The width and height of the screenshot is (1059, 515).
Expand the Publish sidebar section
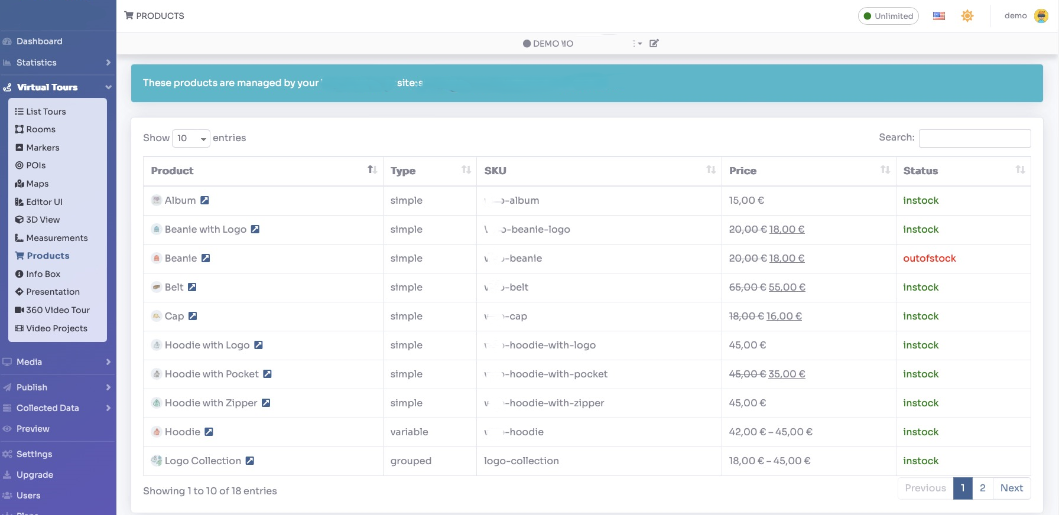[57, 387]
